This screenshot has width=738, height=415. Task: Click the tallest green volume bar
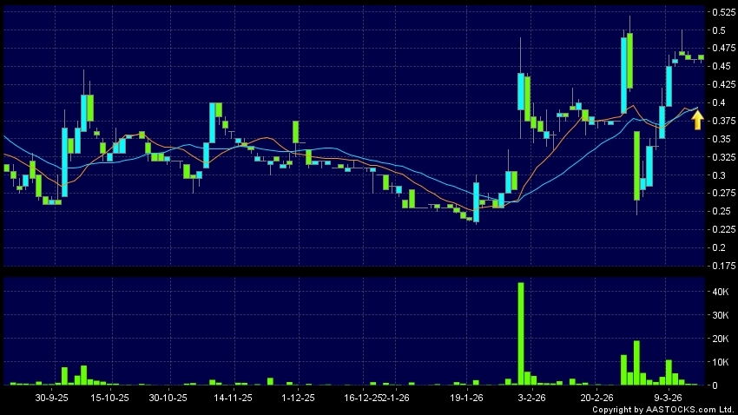pos(521,333)
